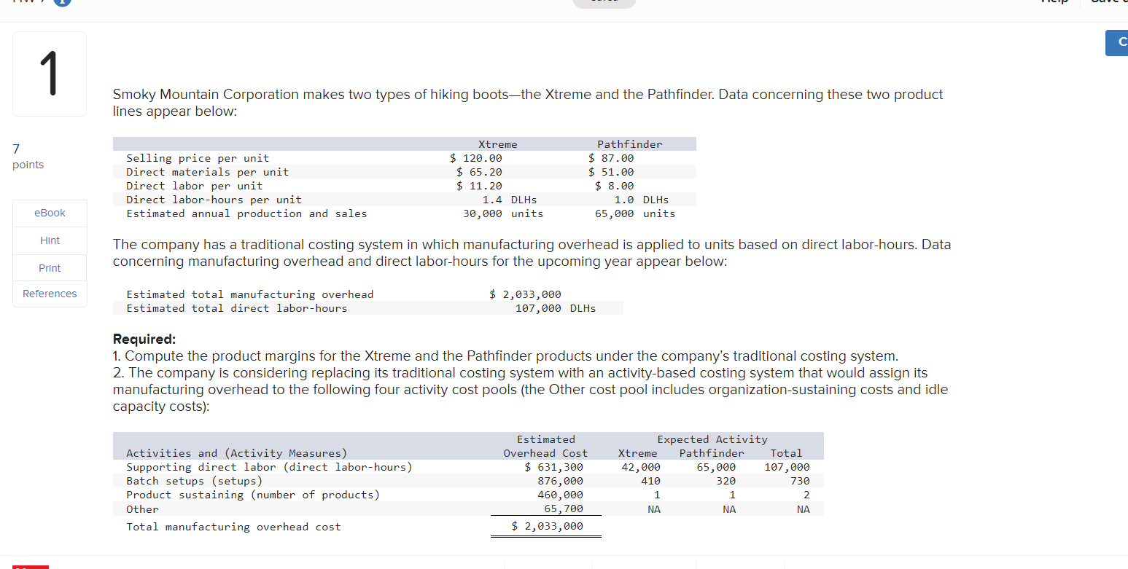Click the $ 11.20 direct labor value

coord(479,186)
